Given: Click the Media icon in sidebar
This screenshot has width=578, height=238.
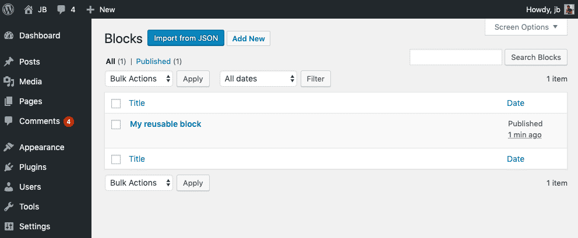Looking at the screenshot, I should point(9,82).
